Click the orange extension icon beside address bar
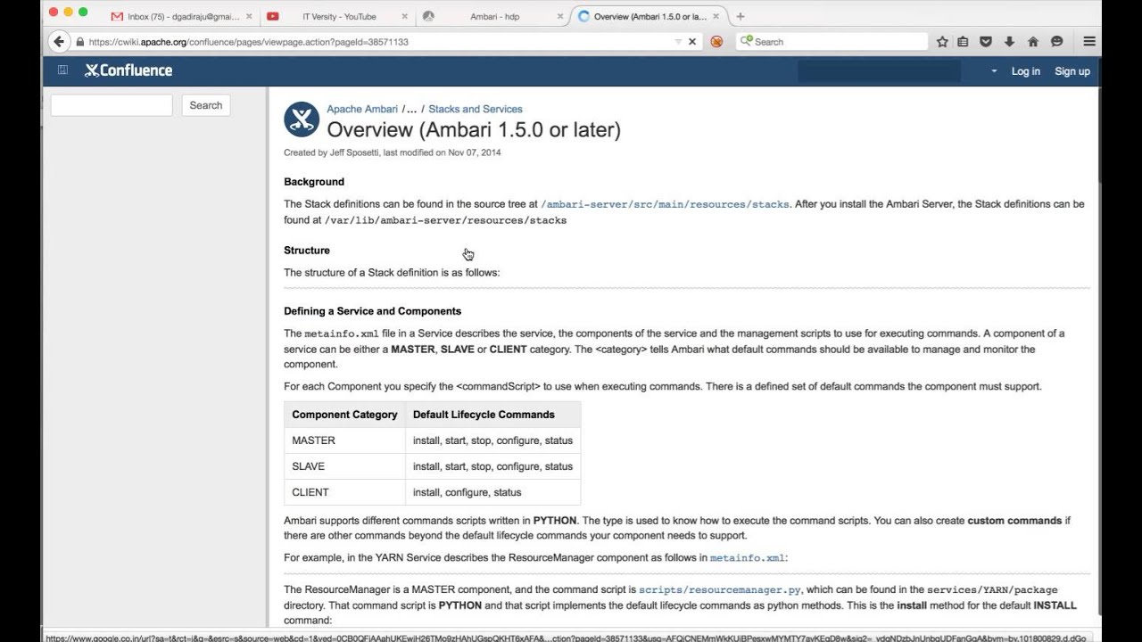The image size is (1142, 642). coord(716,41)
